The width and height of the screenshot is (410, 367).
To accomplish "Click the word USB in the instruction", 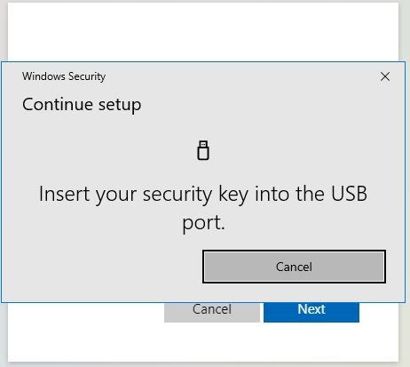I will 349,194.
